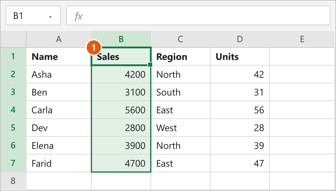This screenshot has height=191, width=336.
Task: Select the units value 39
Action: tap(240, 145)
